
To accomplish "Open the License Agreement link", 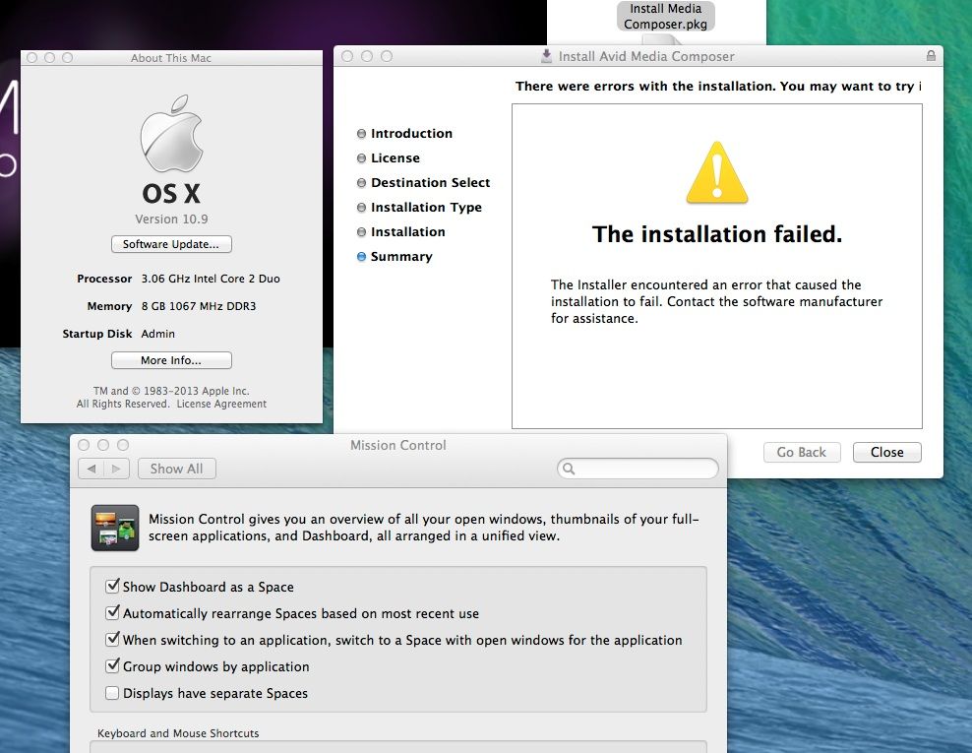I will tap(221, 404).
